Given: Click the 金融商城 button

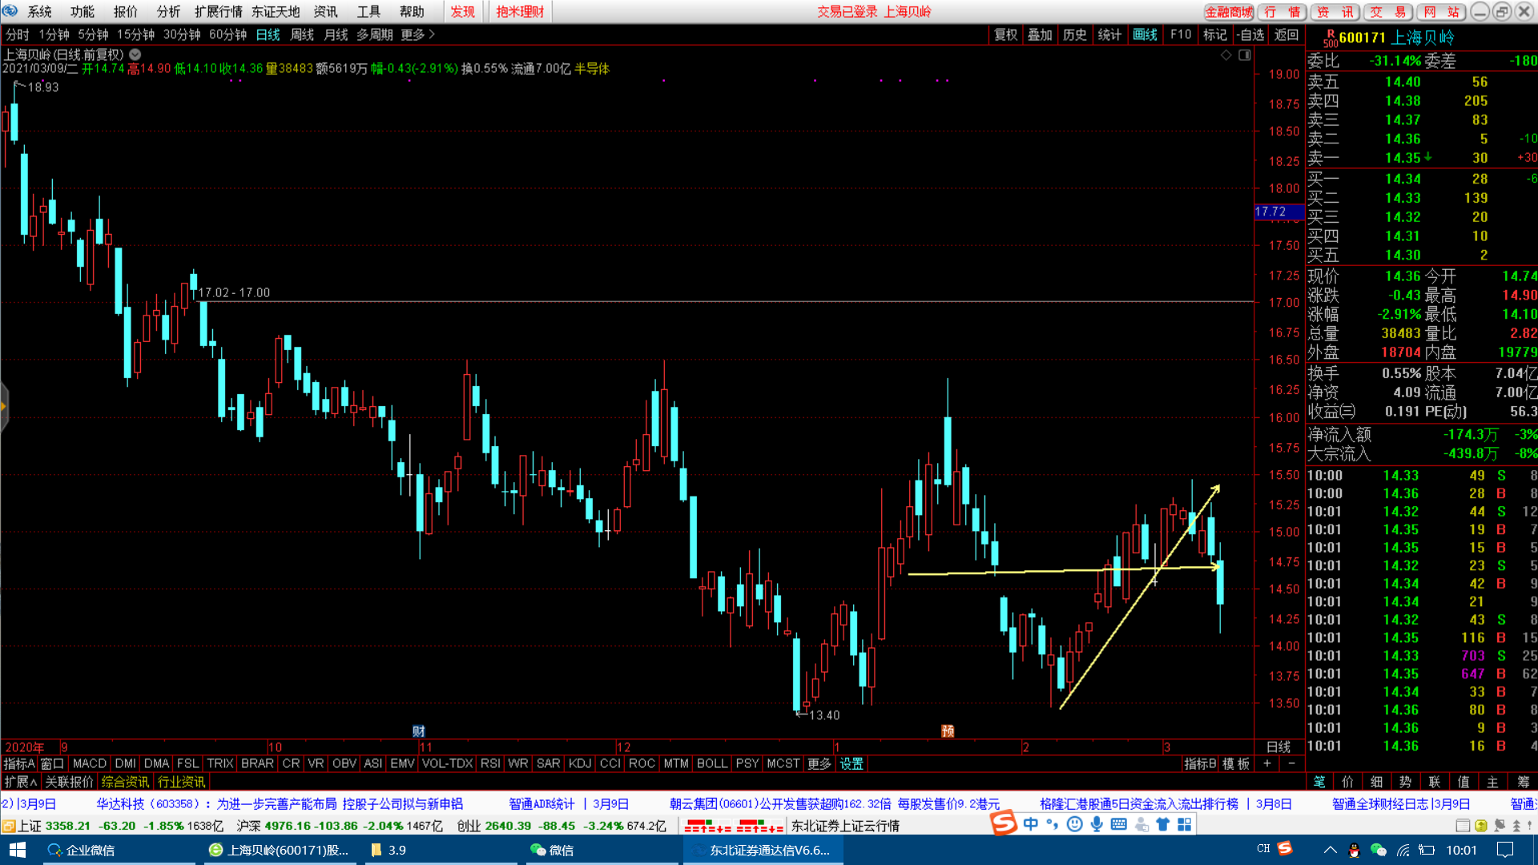Looking at the screenshot, I should point(1228,11).
